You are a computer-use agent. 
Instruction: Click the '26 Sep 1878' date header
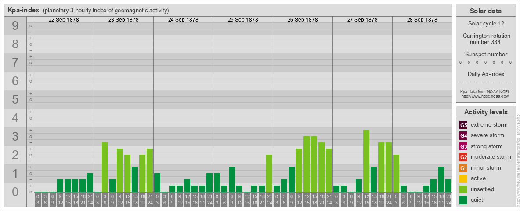(303, 20)
